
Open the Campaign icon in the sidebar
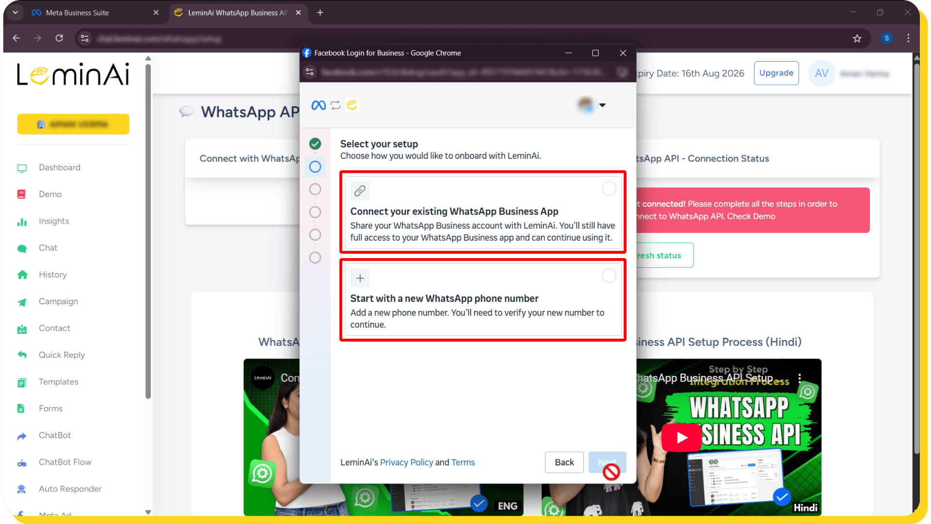tap(22, 302)
